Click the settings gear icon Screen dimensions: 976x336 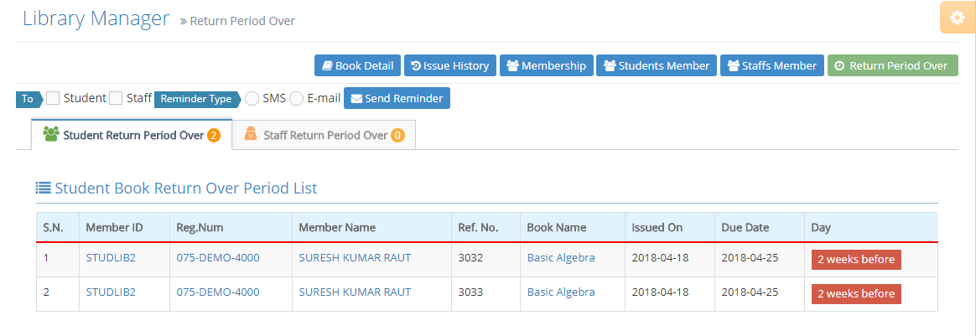(957, 18)
